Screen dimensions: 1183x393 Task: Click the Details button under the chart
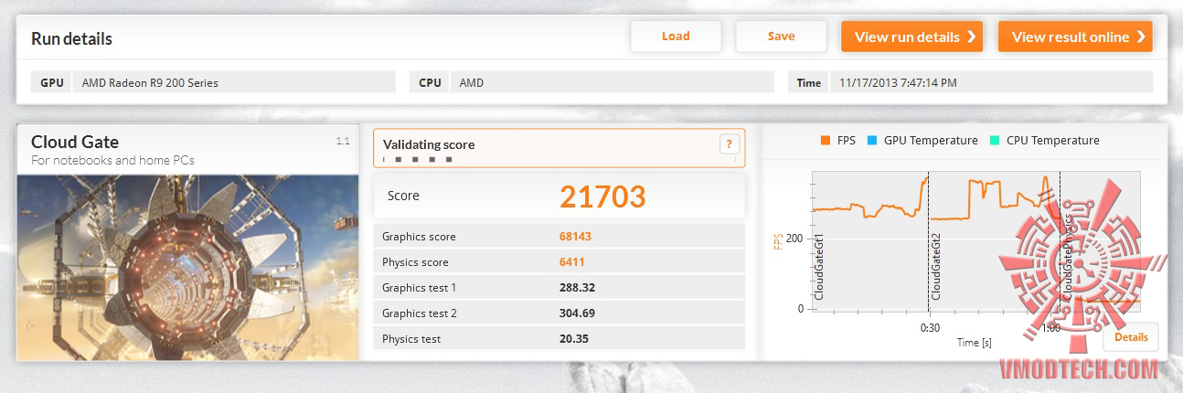tap(1131, 337)
